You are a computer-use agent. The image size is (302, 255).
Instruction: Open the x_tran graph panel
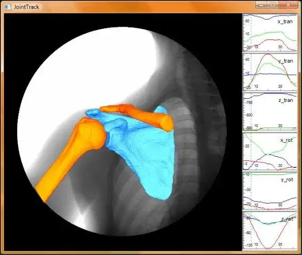pos(270,32)
